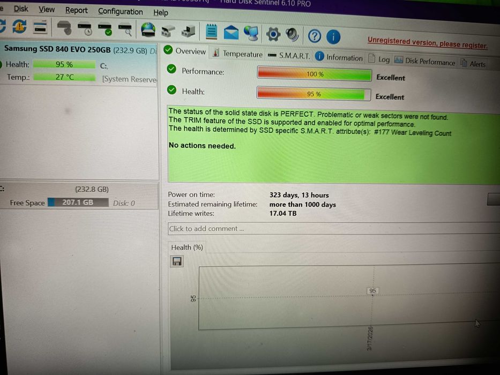Click the more than 1000 days value
The height and width of the screenshot is (375, 500).
[303, 205]
